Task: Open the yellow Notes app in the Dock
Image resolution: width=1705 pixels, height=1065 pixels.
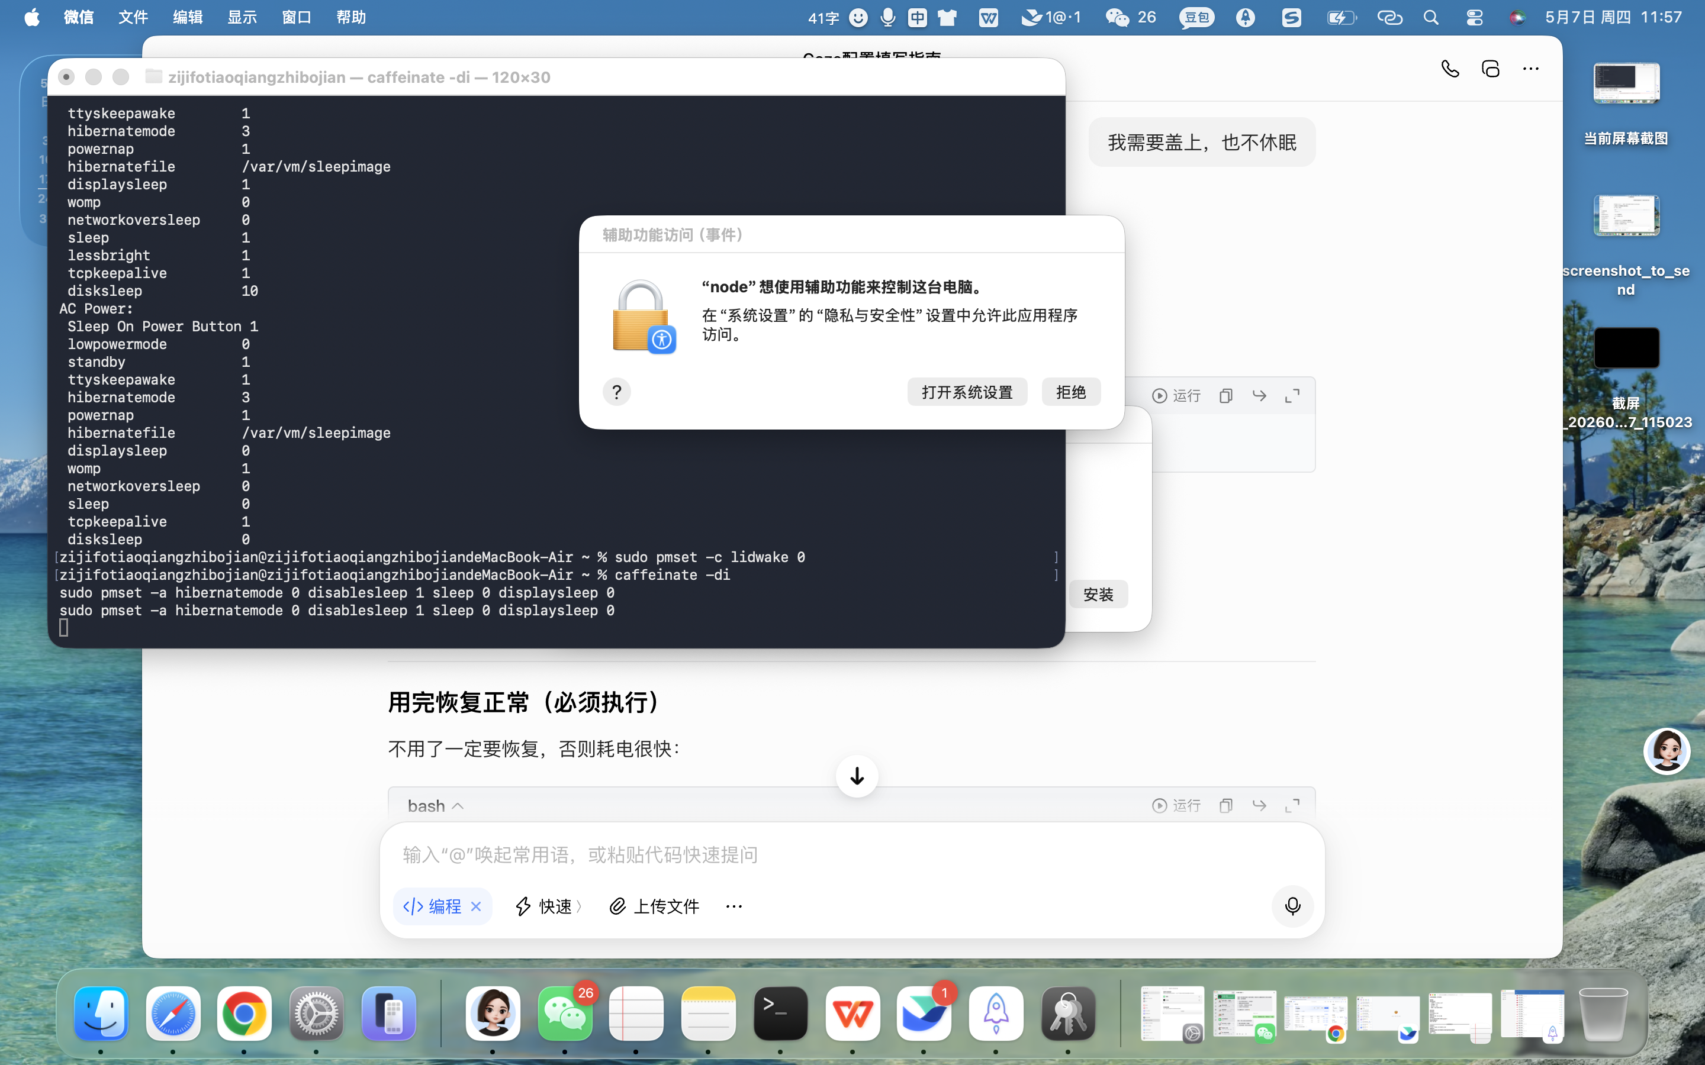Action: click(708, 1014)
